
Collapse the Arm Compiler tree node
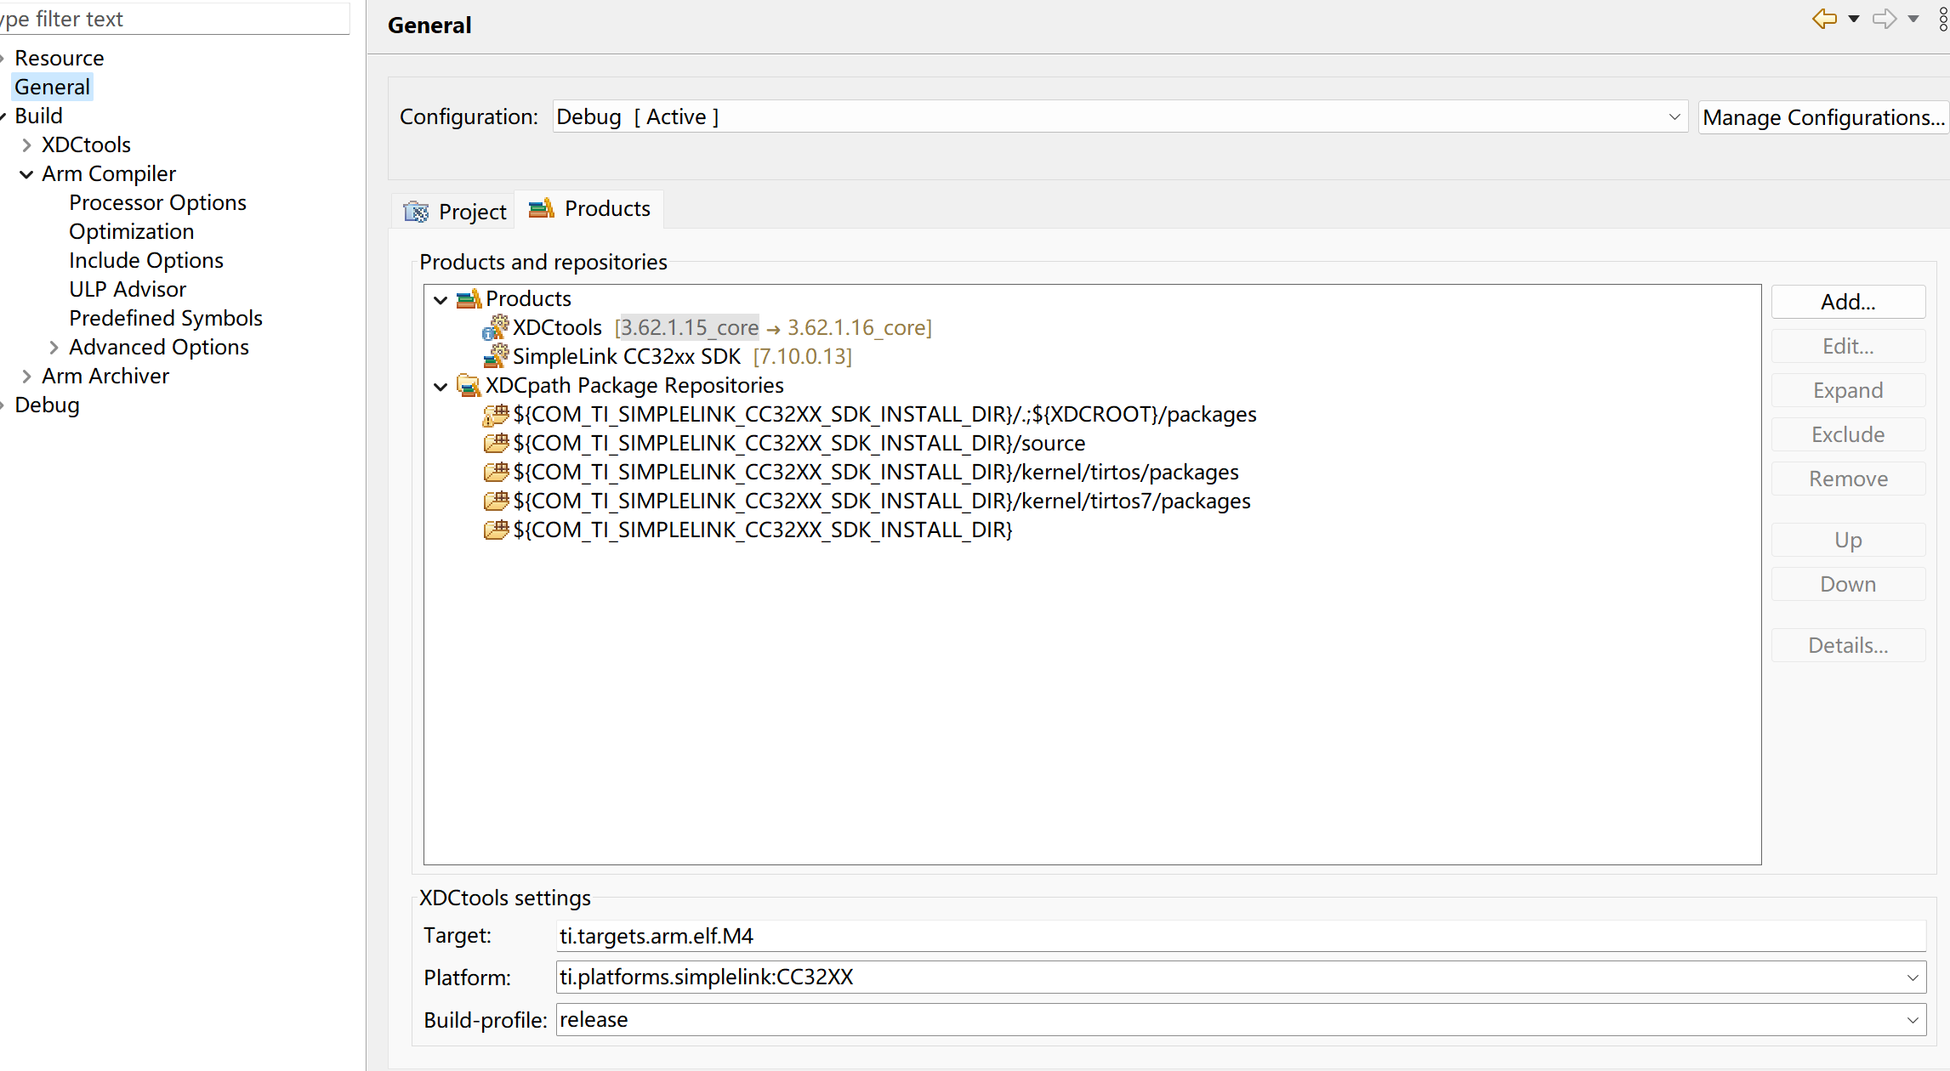[26, 174]
